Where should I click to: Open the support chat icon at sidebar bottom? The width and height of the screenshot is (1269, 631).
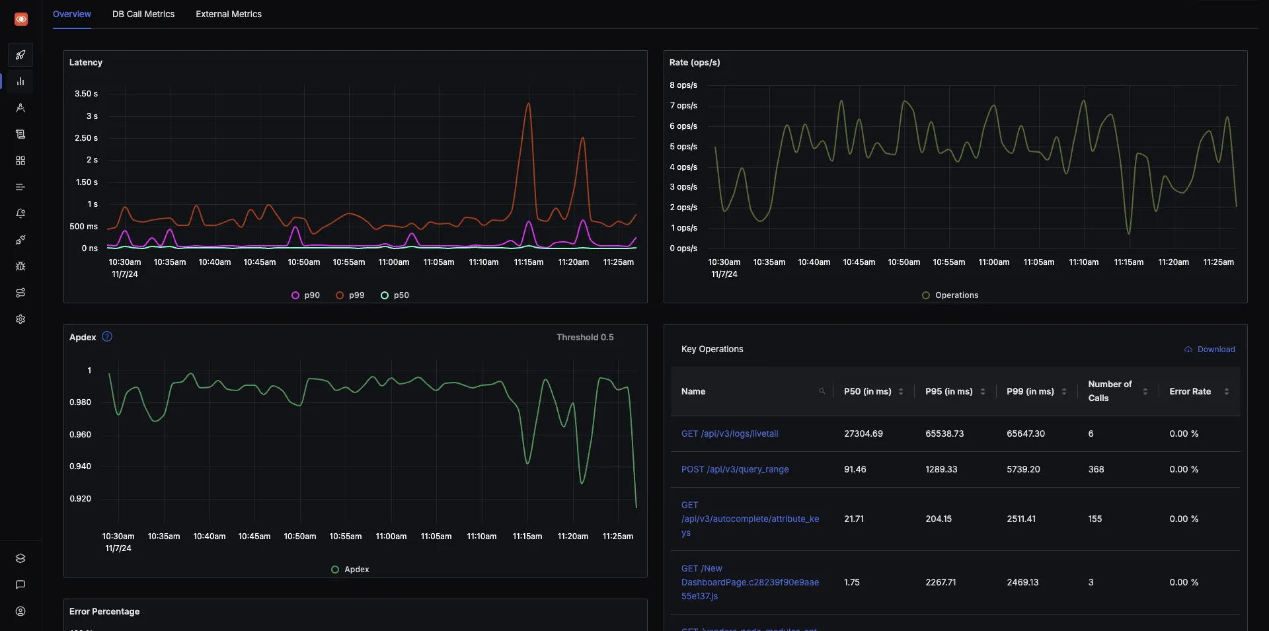(x=20, y=585)
